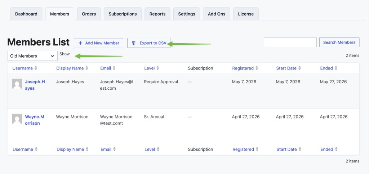
Task: Open the Settings tab
Action: (187, 14)
